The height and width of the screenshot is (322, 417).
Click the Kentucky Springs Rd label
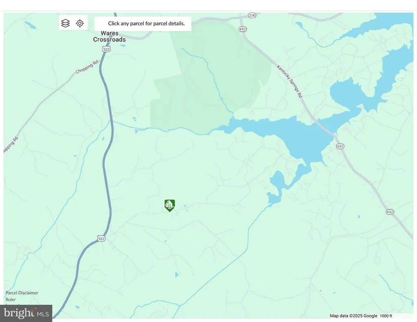point(290,81)
